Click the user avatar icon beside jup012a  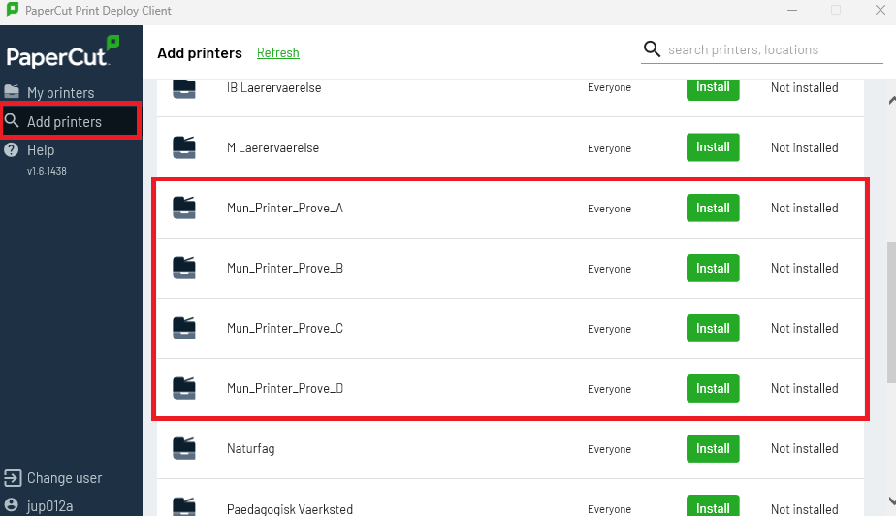12,505
